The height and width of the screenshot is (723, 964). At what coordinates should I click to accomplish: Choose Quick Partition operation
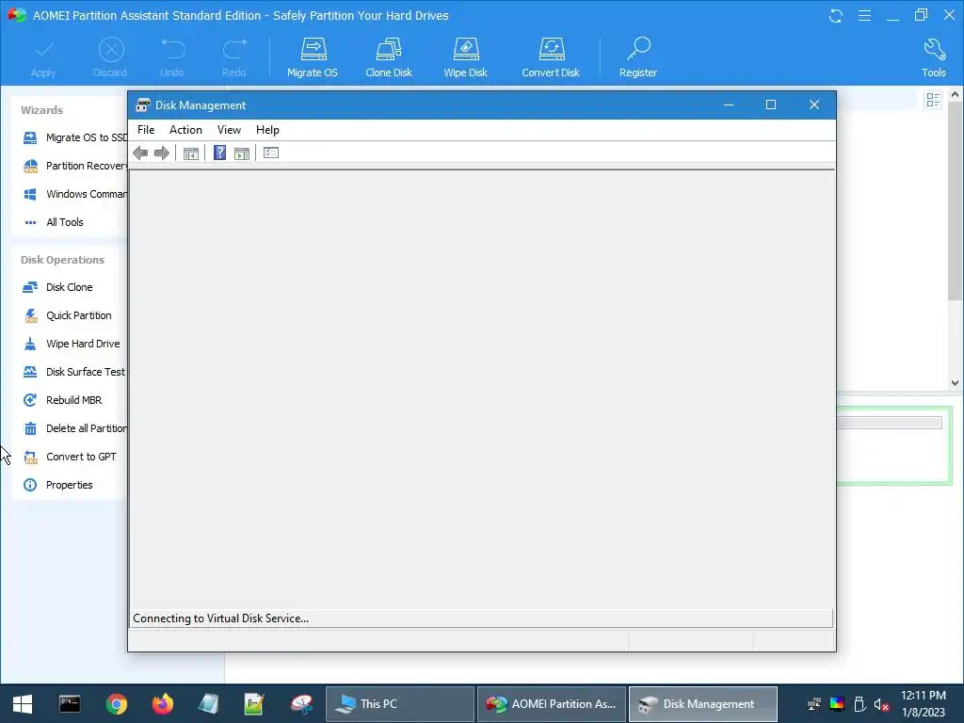tap(67, 315)
